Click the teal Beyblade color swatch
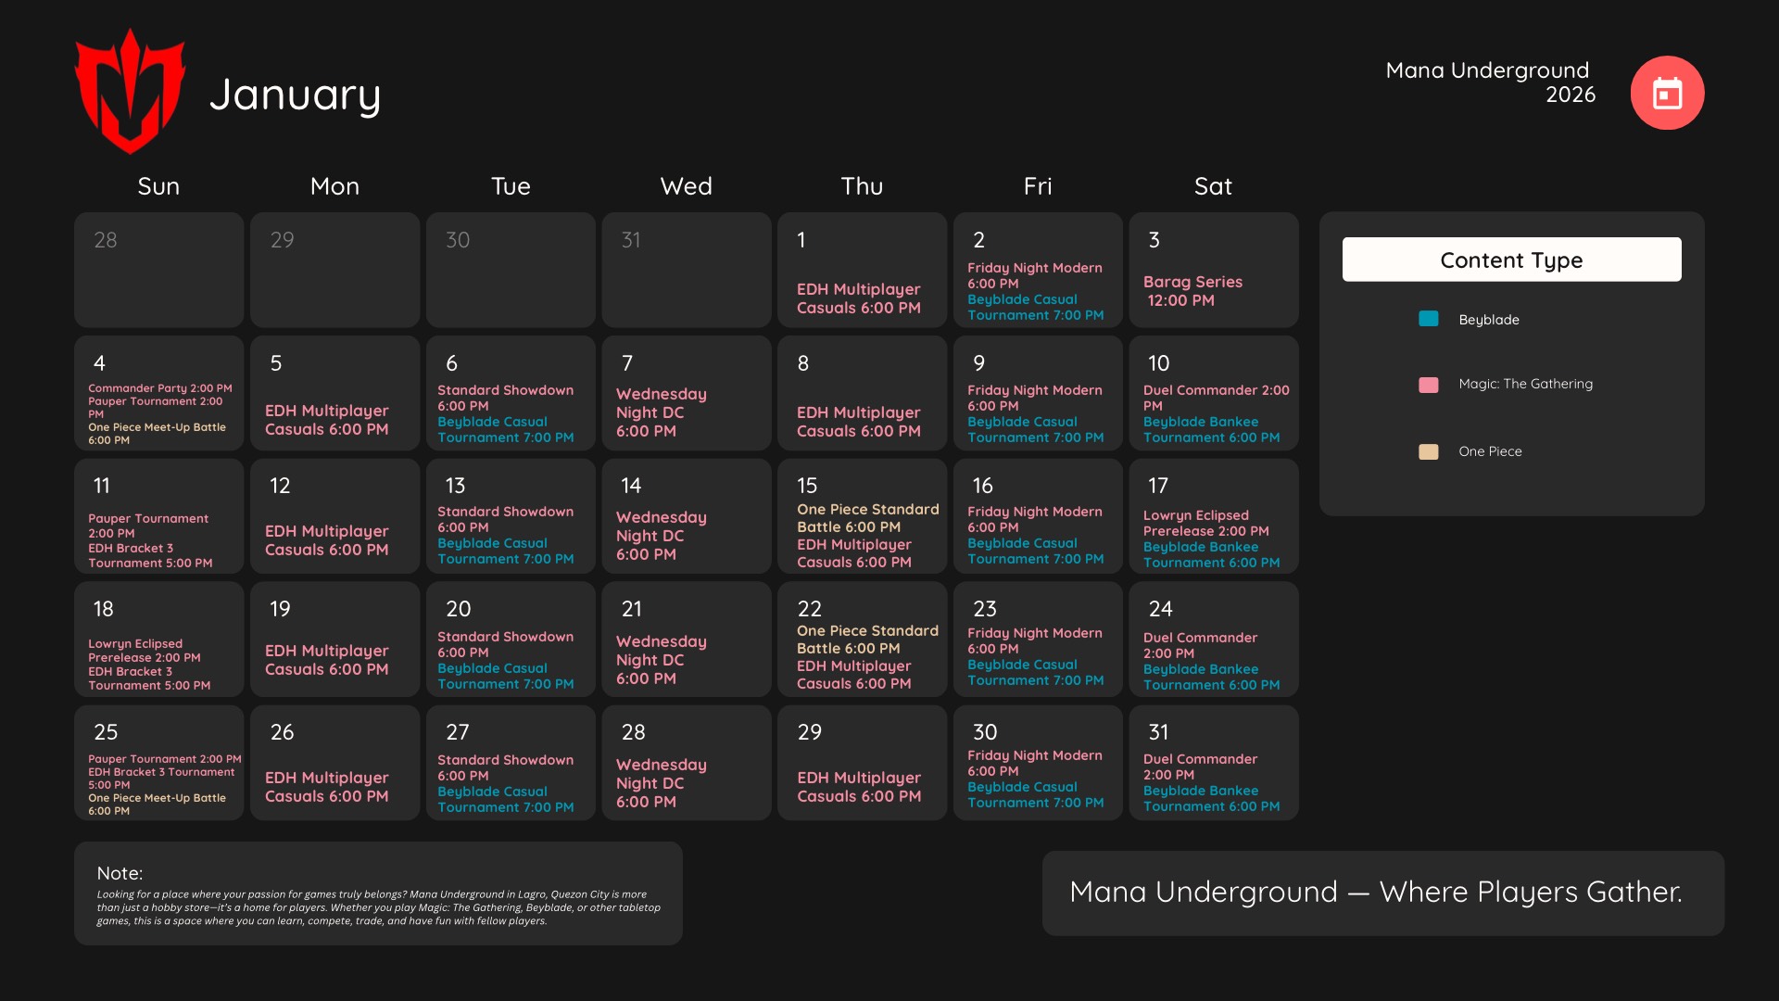Viewport: 1779px width, 1001px height. click(1428, 319)
